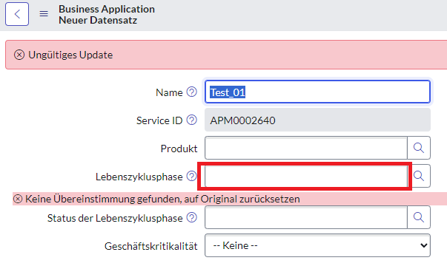The height and width of the screenshot is (266, 447).
Task: Open Status der Lebenszyklusphase lookup search
Action: pyautogui.click(x=419, y=217)
